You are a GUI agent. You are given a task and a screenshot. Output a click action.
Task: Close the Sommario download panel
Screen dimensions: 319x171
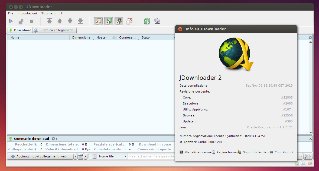310,139
